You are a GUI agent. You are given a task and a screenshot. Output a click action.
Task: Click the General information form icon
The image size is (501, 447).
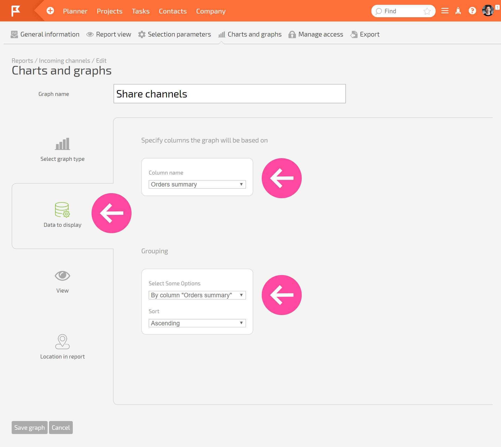click(14, 34)
